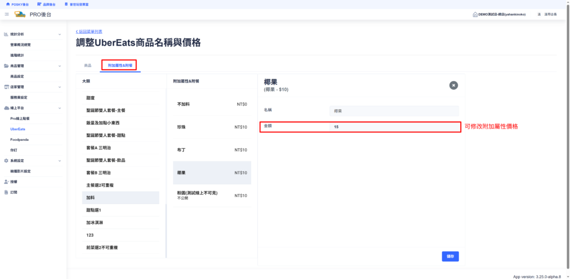This screenshot has height=279, width=570.
Task: Expand the 系統設定 section chevron
Action: [60, 160]
